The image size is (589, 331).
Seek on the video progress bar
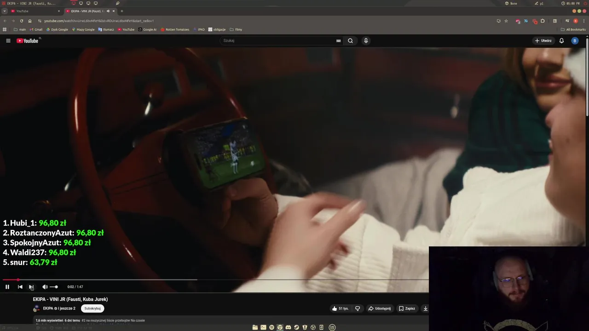[215, 280]
